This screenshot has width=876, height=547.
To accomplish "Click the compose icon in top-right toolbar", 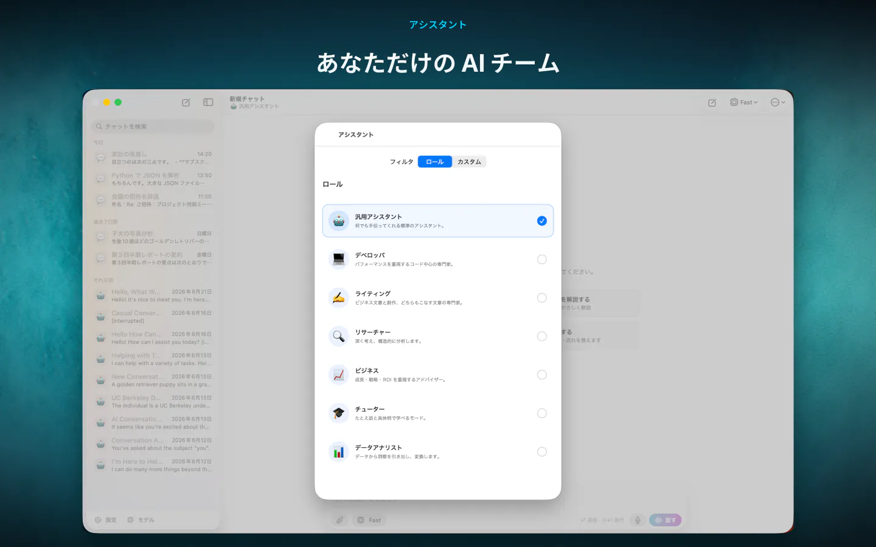I will pyautogui.click(x=712, y=103).
